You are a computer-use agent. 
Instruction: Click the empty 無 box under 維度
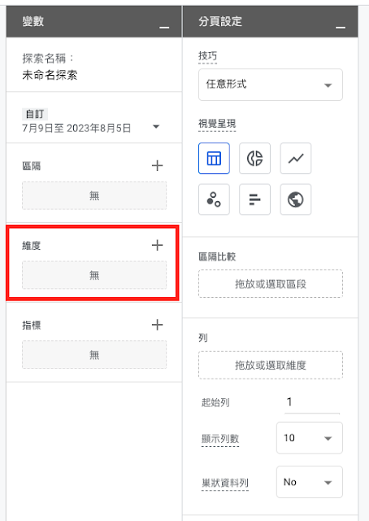tap(94, 275)
